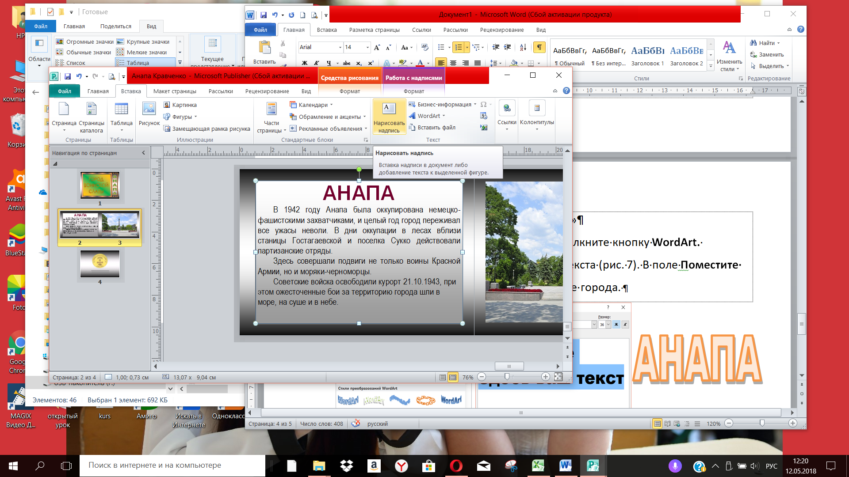
Task: Switch to single-page view in Publisher status bar
Action: 443,377
